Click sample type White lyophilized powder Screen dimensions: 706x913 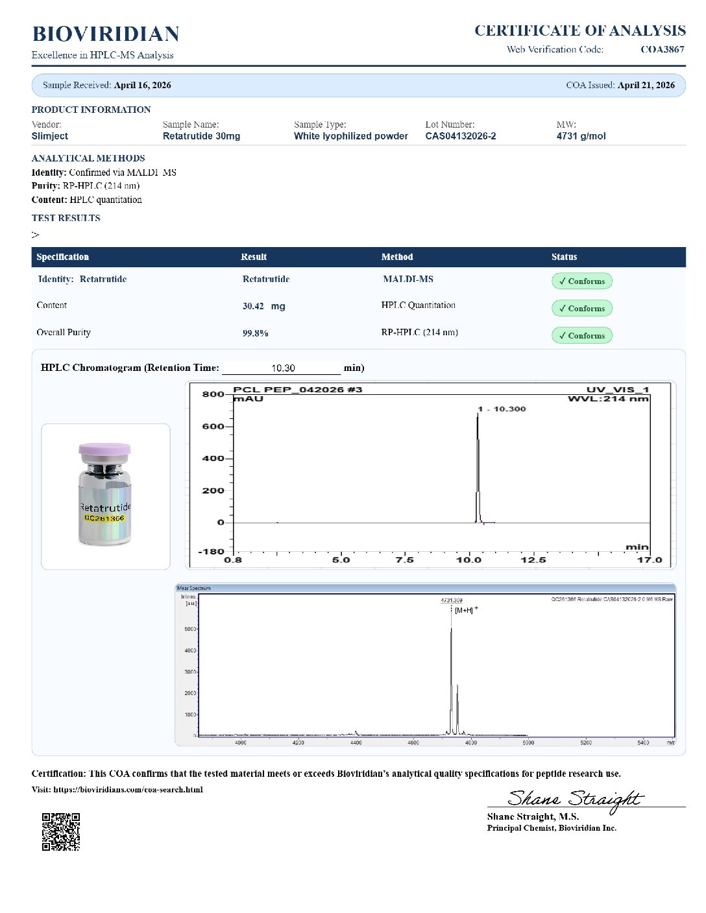(x=351, y=136)
